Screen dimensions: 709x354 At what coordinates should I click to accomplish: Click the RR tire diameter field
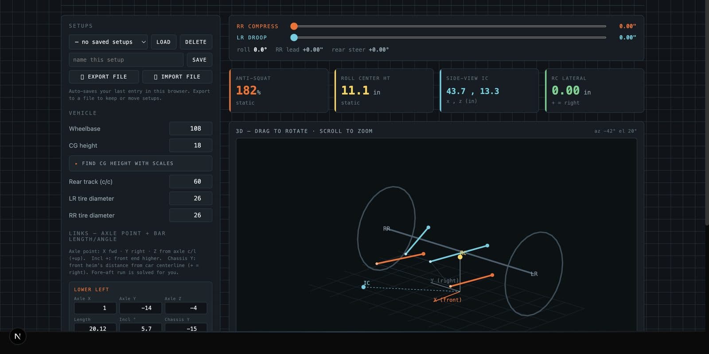pyautogui.click(x=191, y=215)
